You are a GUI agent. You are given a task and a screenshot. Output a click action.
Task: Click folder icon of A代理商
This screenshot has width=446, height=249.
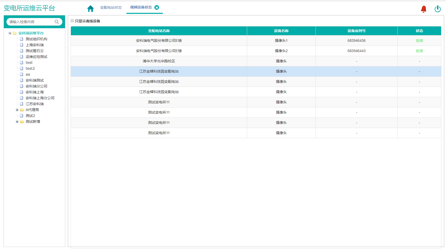tap(22, 110)
